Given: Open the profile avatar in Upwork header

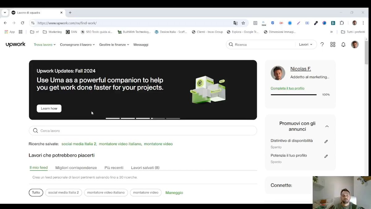Looking at the screenshot, I should tap(355, 45).
